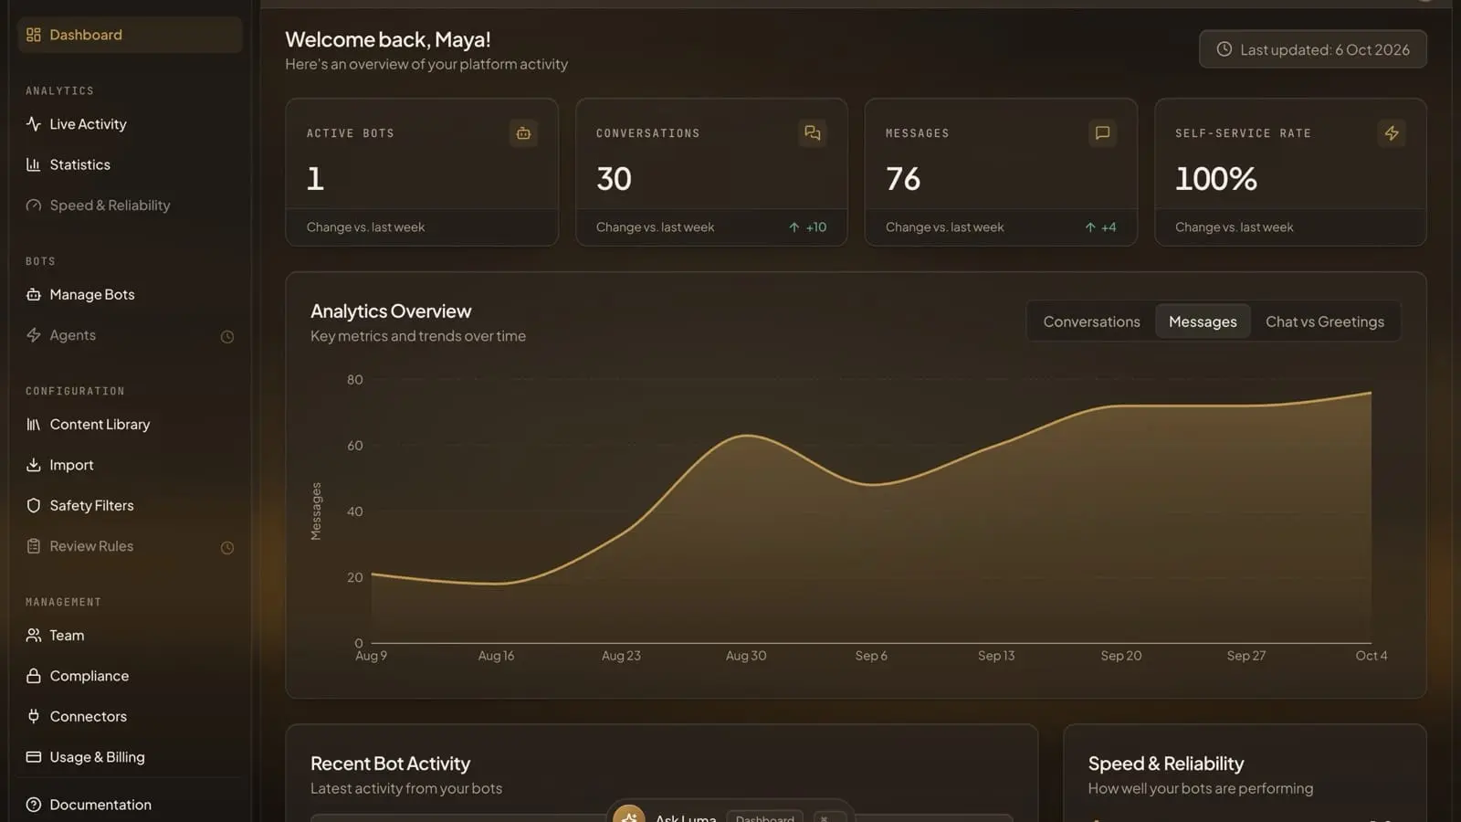
Task: Click the Documentation help icon
Action: [34, 805]
